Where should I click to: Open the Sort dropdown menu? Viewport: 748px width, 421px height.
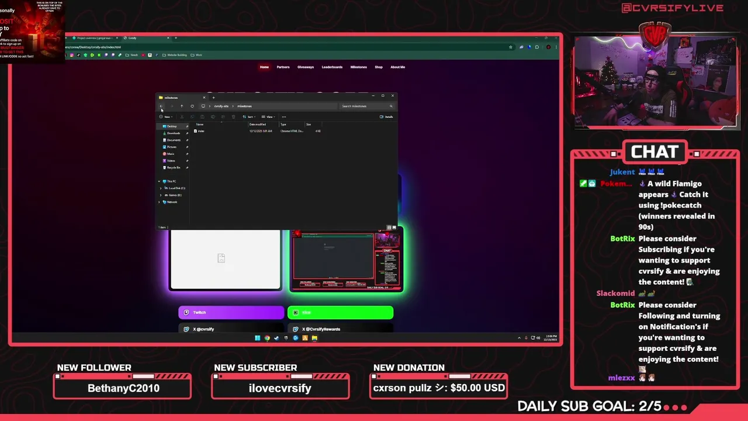tap(249, 116)
